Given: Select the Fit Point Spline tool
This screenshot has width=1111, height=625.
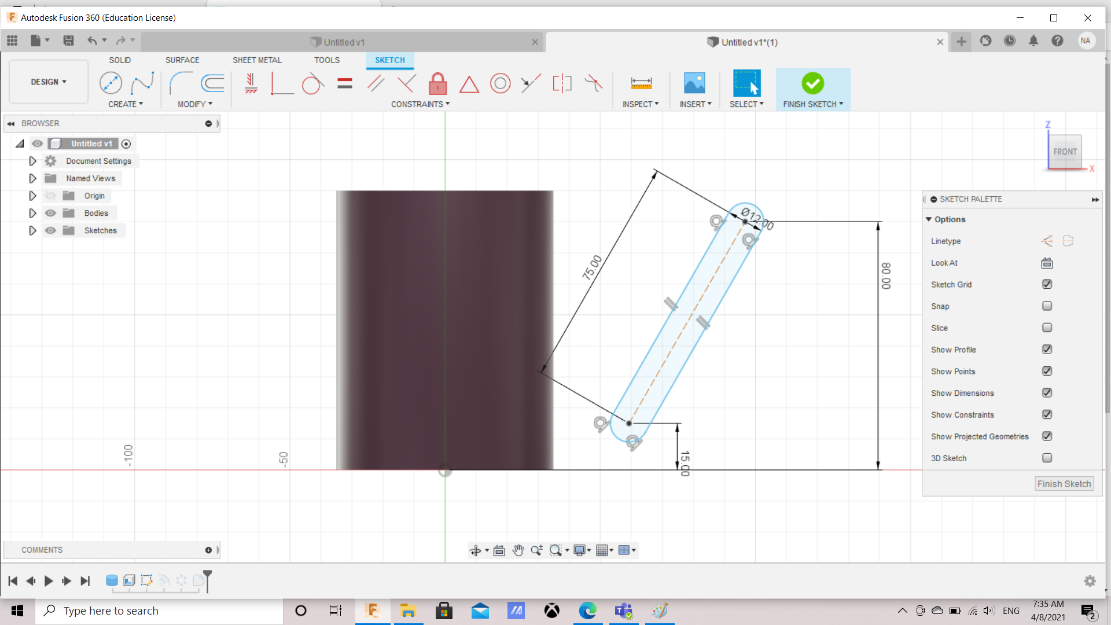Looking at the screenshot, I should (x=142, y=83).
